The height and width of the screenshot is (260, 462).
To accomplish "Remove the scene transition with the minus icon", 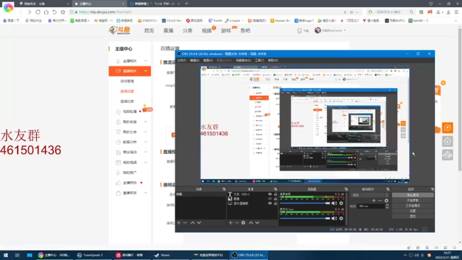I will point(380,200).
